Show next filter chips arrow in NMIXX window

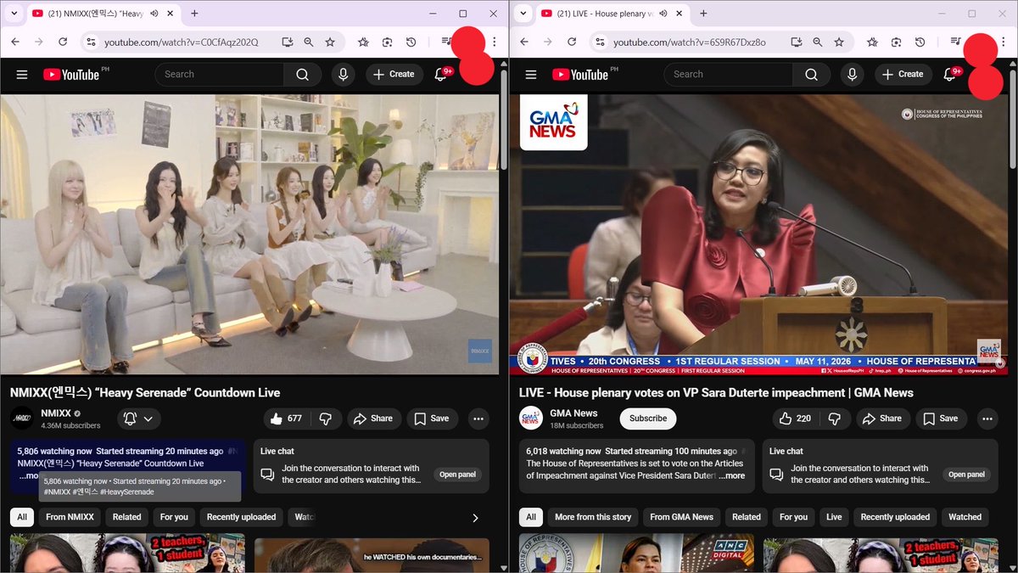coord(475,518)
